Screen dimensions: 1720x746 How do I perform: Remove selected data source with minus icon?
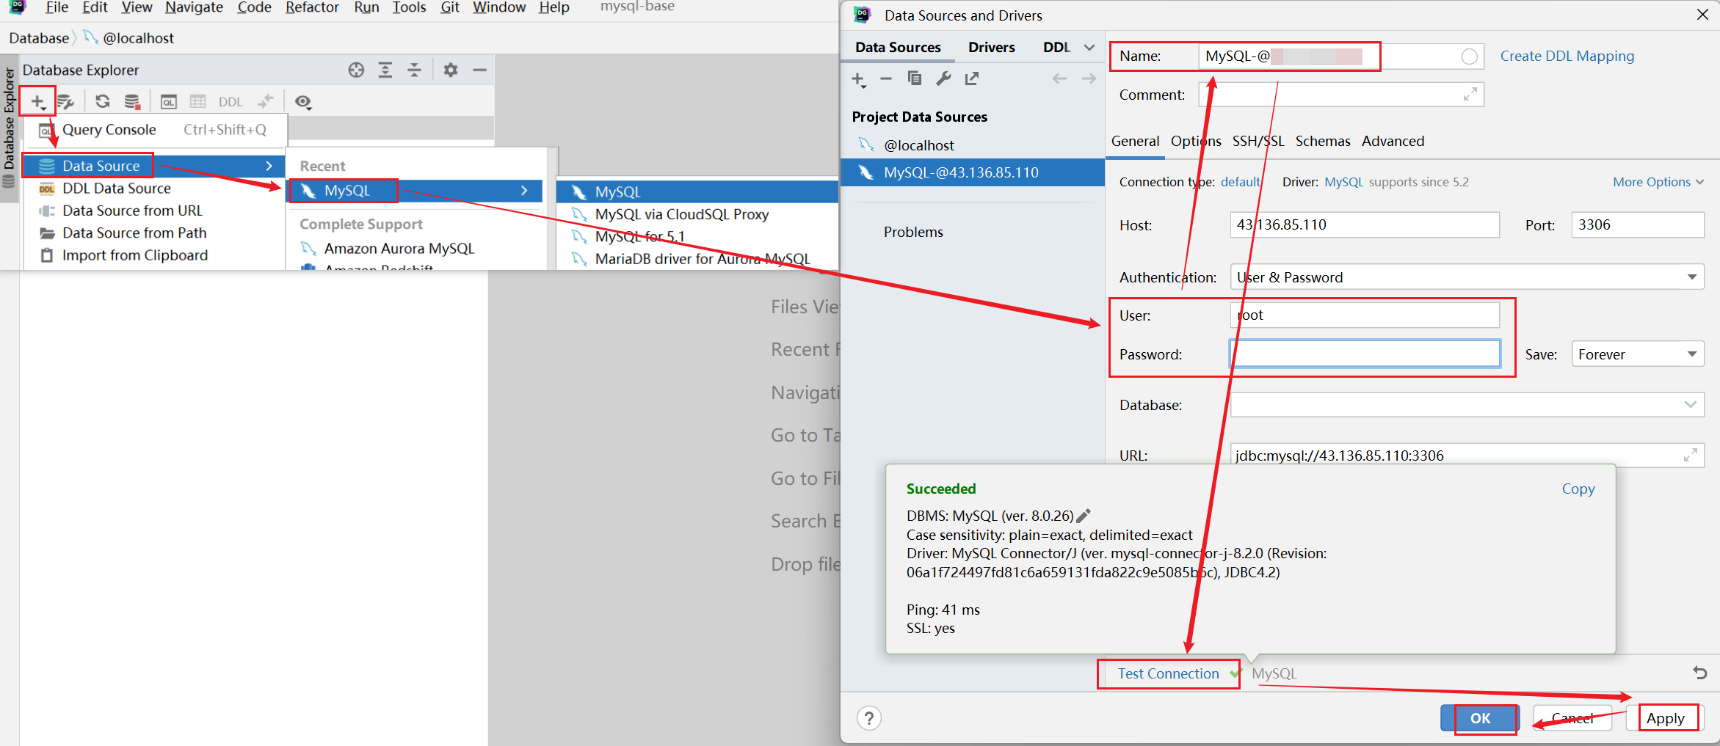coord(886,78)
